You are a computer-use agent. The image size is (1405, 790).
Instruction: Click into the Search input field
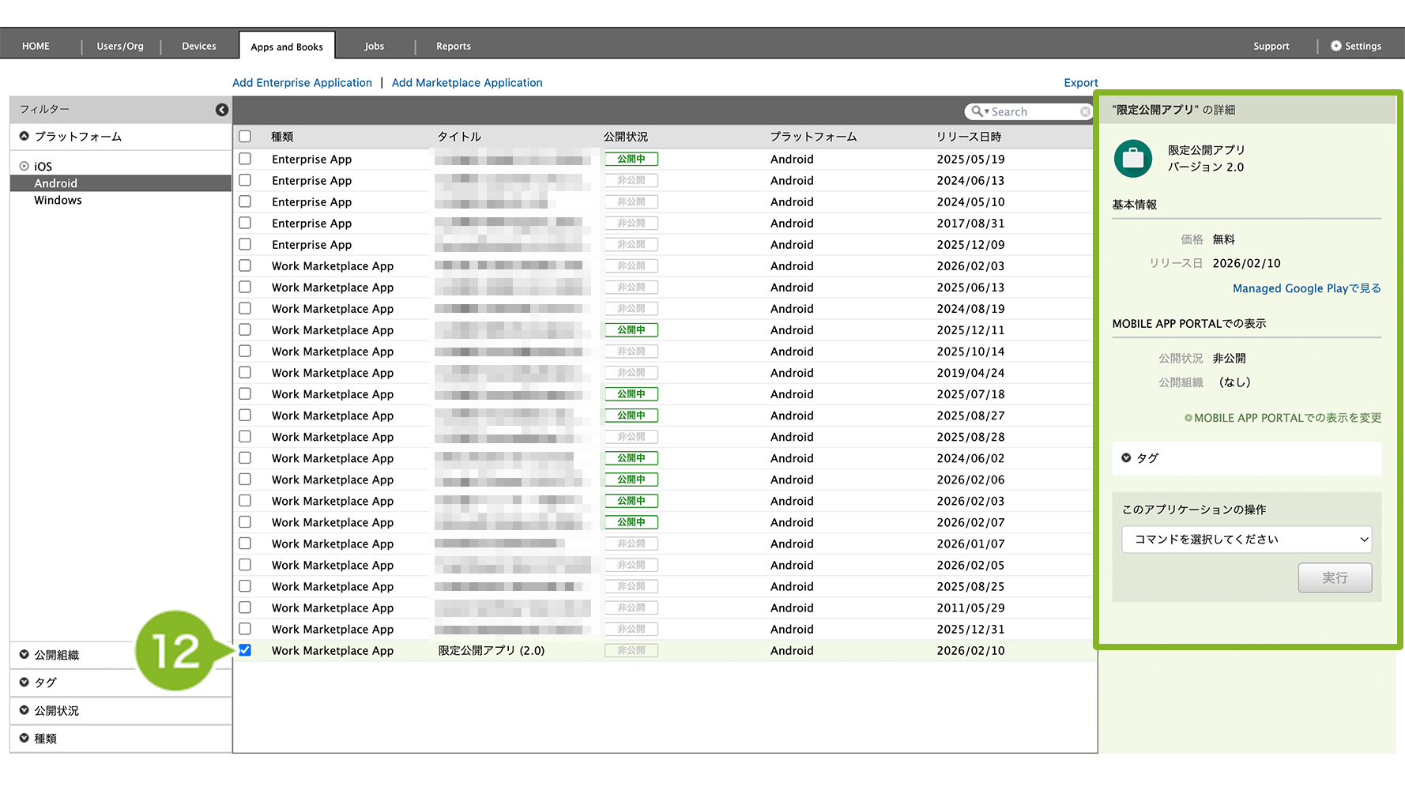click(x=1032, y=112)
